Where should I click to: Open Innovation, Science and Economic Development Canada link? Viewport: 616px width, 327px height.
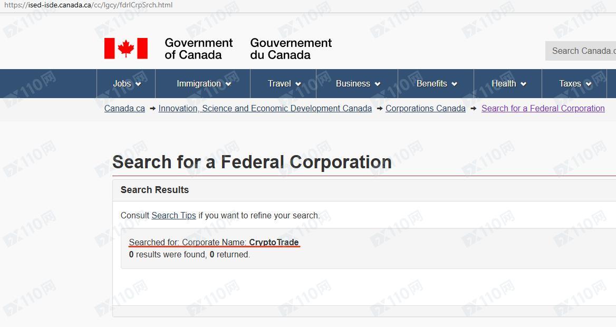coord(265,109)
